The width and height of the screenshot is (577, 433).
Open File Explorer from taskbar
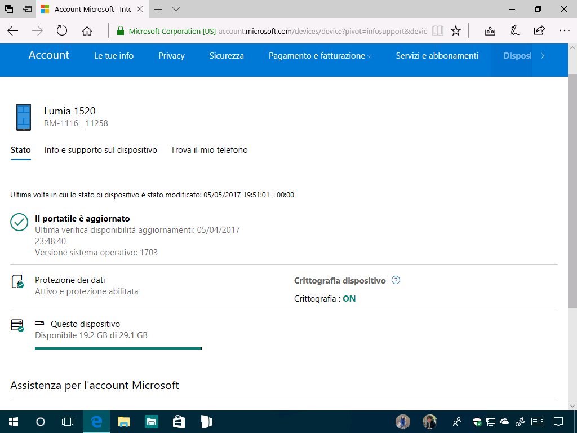124,422
